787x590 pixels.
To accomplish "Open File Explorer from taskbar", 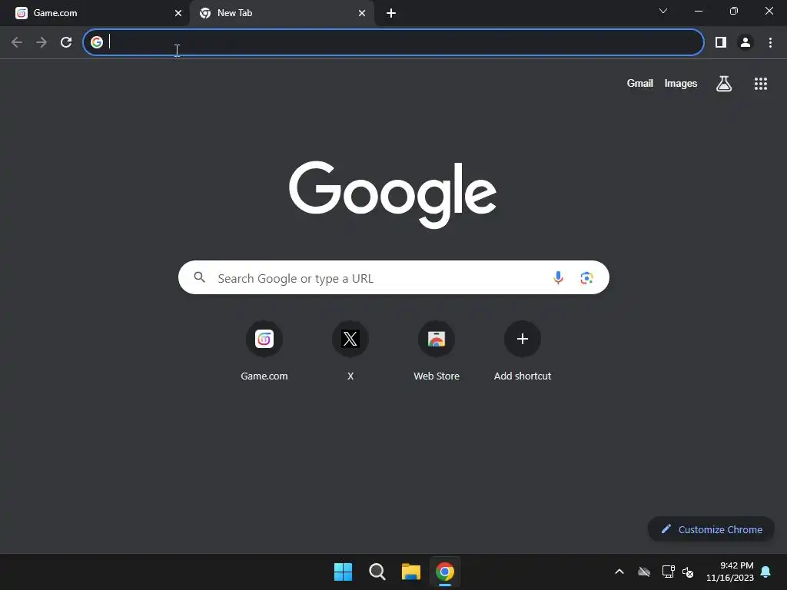I will tap(410, 572).
